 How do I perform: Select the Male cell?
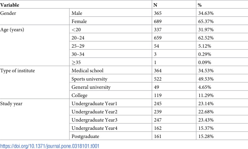77,13
